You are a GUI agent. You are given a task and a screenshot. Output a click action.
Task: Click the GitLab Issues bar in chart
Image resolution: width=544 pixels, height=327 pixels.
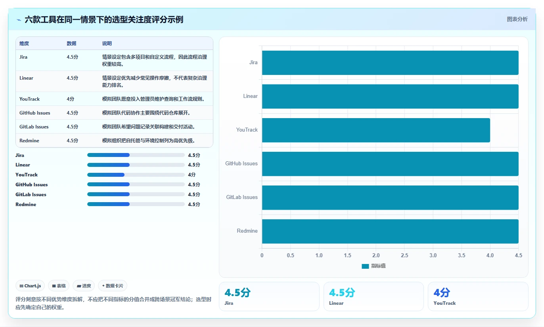[x=390, y=197]
